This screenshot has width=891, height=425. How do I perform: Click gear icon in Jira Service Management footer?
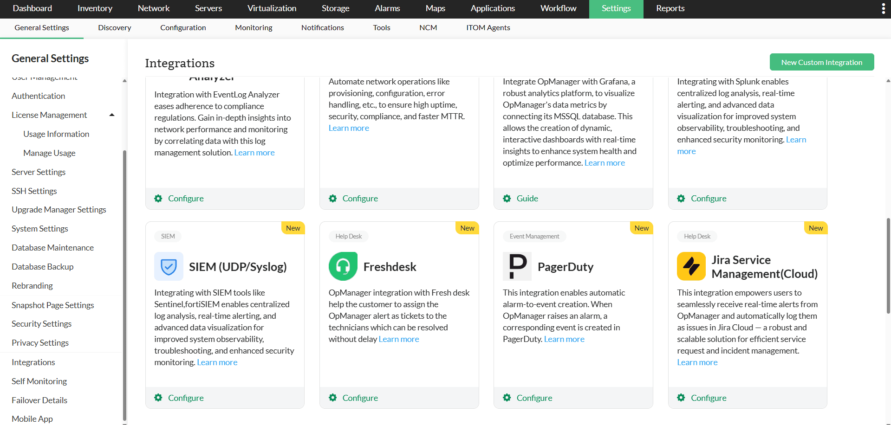(x=681, y=398)
